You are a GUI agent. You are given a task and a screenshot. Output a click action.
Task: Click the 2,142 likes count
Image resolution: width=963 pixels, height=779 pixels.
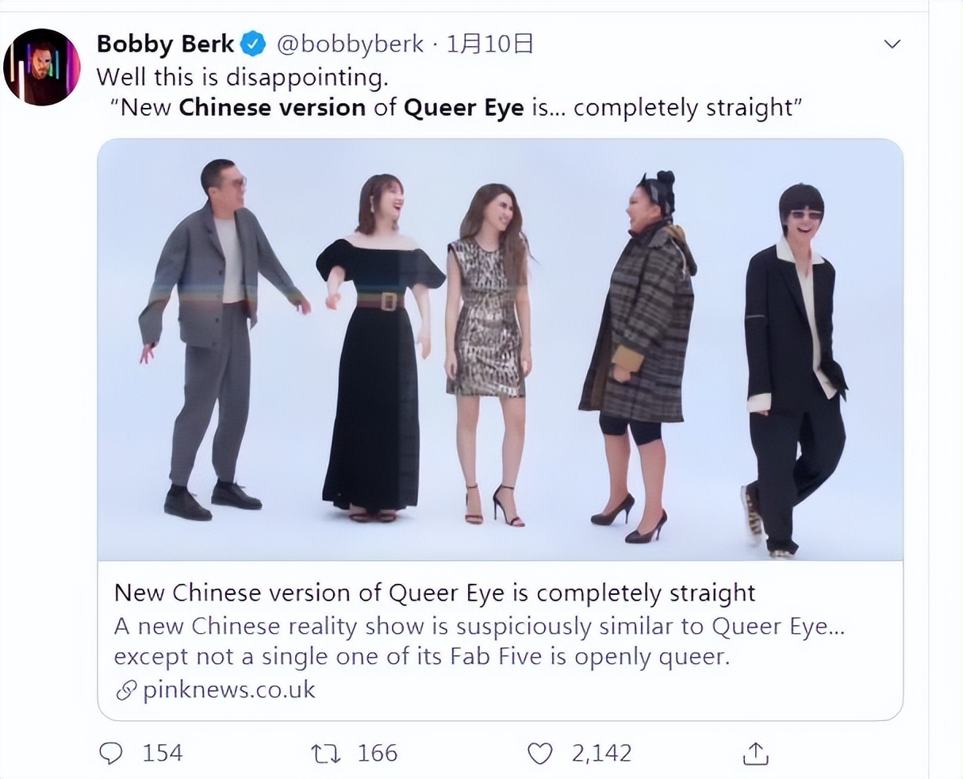(601, 753)
